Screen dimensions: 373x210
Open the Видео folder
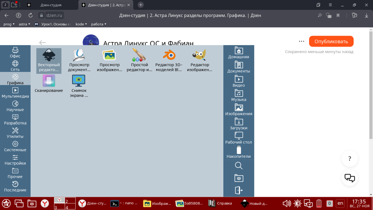pos(239,81)
